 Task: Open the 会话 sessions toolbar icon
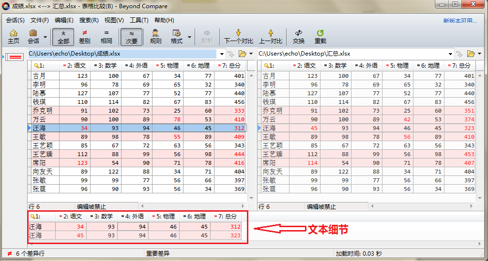click(x=33, y=37)
